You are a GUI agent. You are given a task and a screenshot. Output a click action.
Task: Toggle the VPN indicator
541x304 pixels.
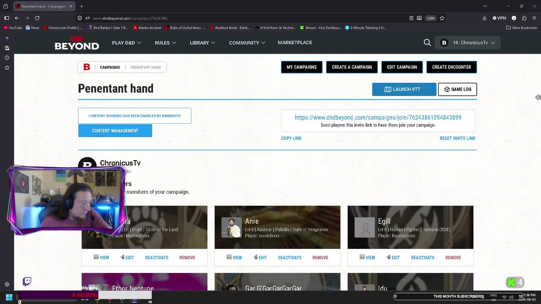[500, 18]
